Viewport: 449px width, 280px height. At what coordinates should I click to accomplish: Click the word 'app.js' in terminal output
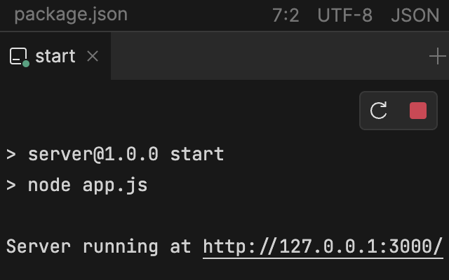click(115, 185)
